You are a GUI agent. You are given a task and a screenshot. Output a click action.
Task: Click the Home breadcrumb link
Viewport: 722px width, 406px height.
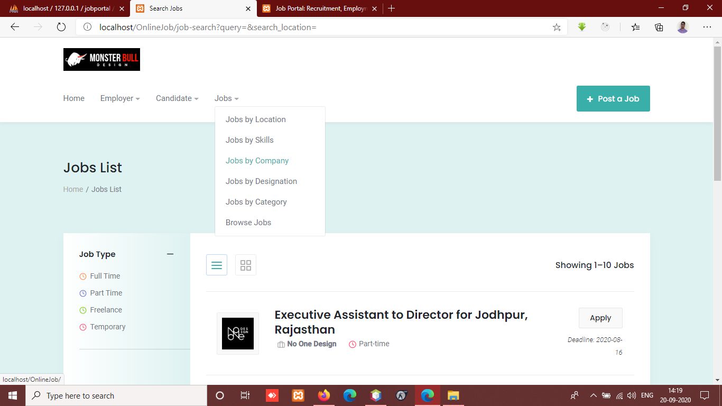click(x=73, y=189)
